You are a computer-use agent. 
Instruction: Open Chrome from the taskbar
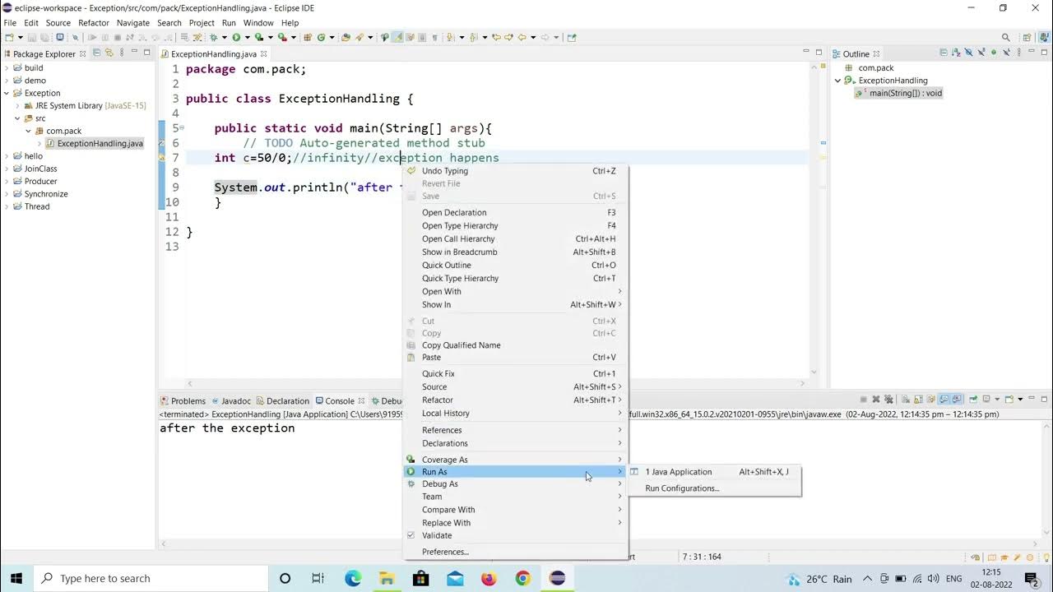tap(522, 578)
